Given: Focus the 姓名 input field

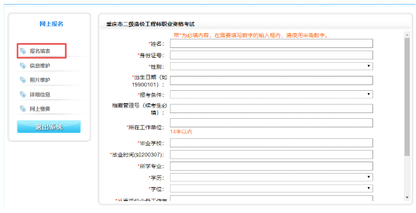Looking at the screenshot, I should point(271,43).
